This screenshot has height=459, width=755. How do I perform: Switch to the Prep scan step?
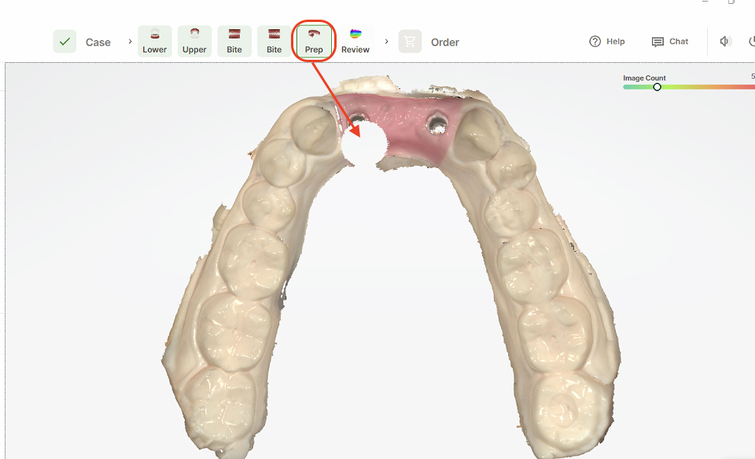click(x=314, y=41)
